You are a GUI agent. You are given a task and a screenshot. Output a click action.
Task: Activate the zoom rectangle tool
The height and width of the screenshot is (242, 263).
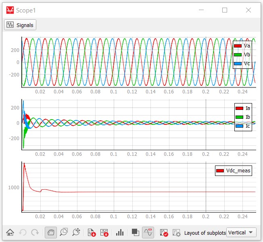64,232
